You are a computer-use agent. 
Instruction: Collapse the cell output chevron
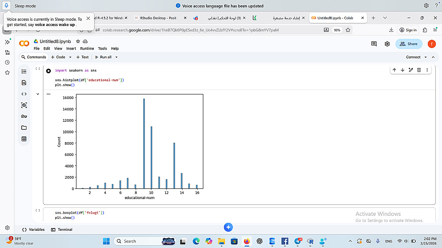tap(38, 94)
